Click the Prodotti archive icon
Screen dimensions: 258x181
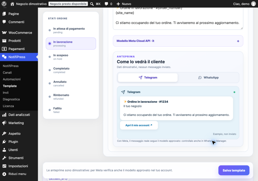click(4, 41)
